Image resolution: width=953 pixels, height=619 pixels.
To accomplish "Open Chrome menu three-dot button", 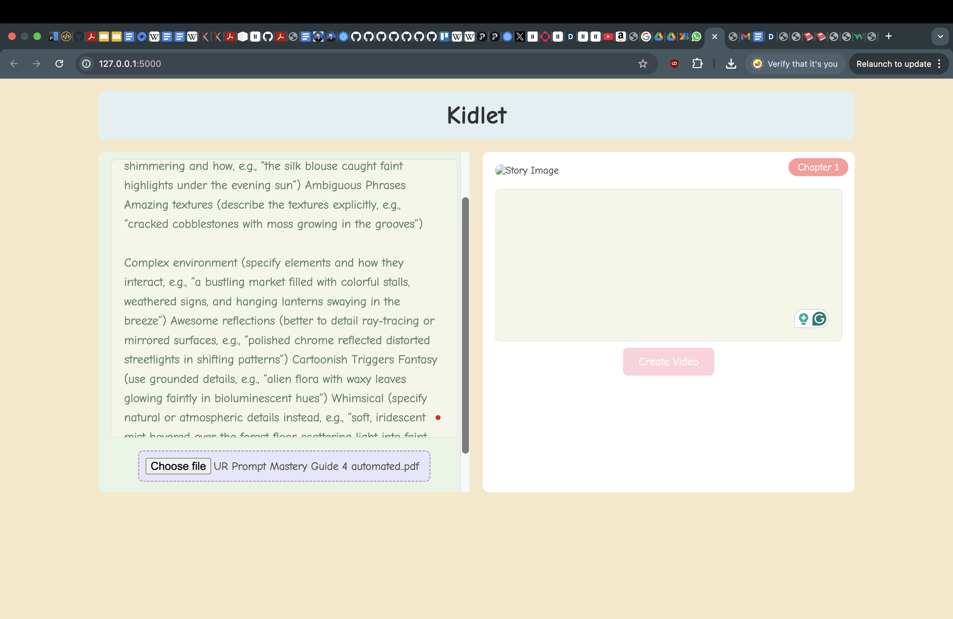I will click(x=939, y=64).
